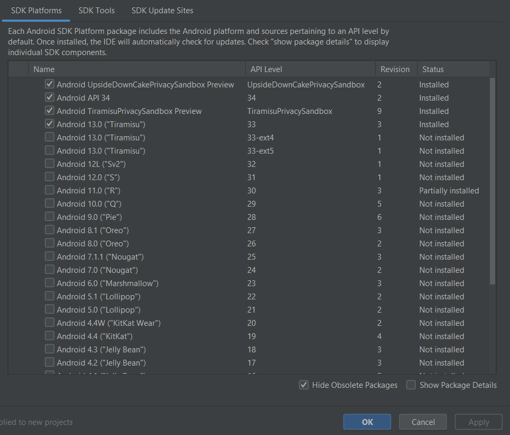Sort by the Name column header

tap(137, 69)
